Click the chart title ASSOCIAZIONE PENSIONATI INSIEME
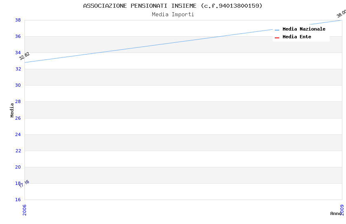 coord(173,6)
